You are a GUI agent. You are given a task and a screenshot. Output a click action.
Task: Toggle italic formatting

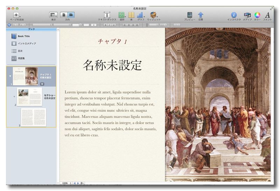(110, 25)
